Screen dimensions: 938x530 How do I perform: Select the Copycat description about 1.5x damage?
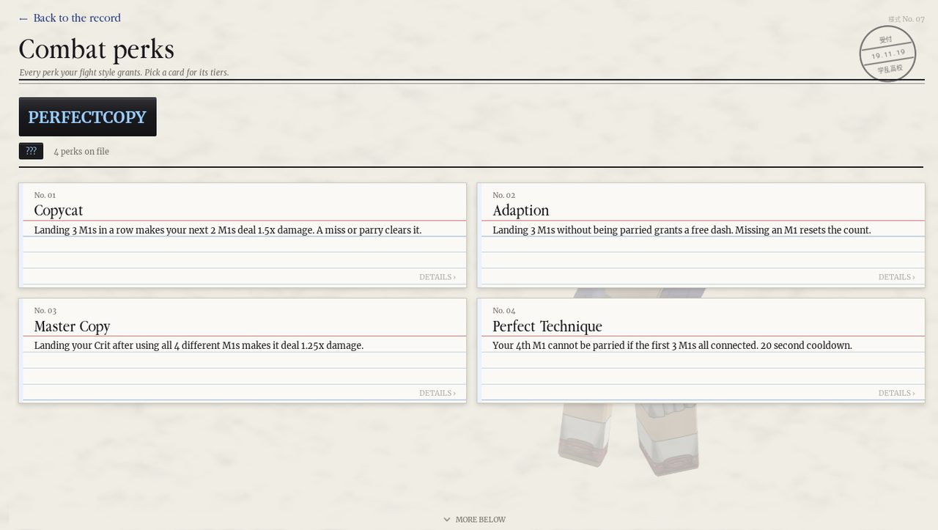coord(228,230)
